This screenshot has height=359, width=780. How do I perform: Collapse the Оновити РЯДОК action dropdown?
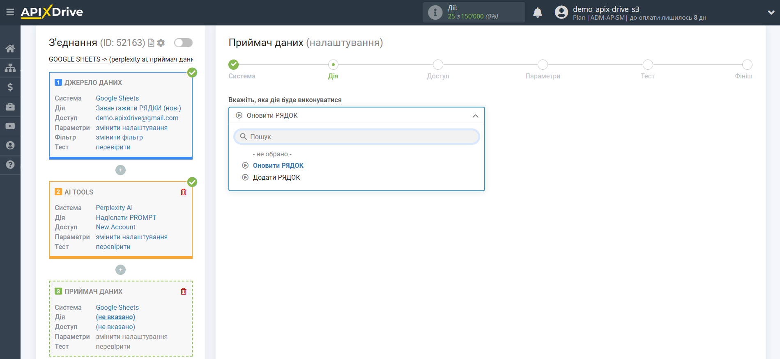pyautogui.click(x=357, y=116)
